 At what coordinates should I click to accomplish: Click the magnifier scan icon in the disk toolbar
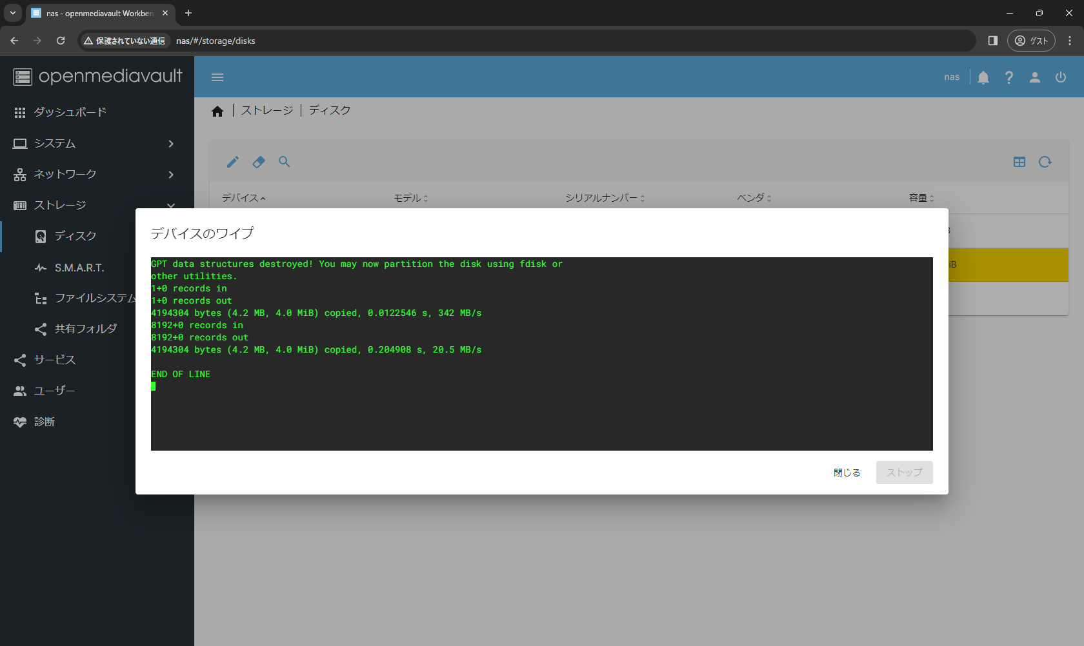[x=285, y=162]
